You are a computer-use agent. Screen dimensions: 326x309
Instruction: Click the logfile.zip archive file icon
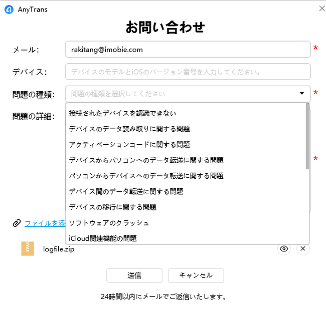[x=28, y=249]
